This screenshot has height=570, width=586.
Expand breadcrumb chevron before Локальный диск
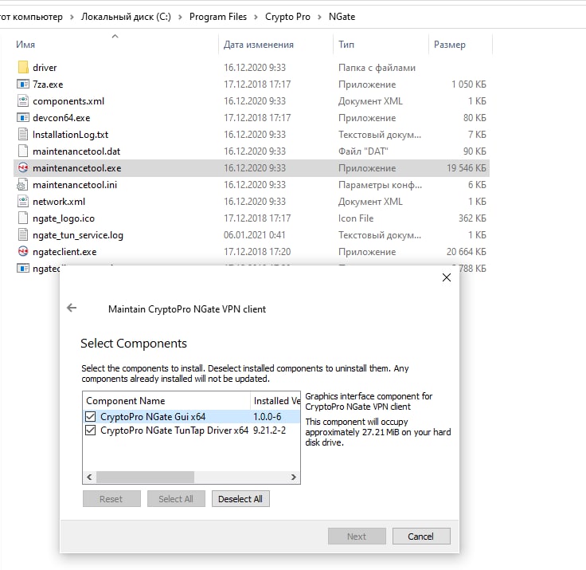(x=72, y=17)
